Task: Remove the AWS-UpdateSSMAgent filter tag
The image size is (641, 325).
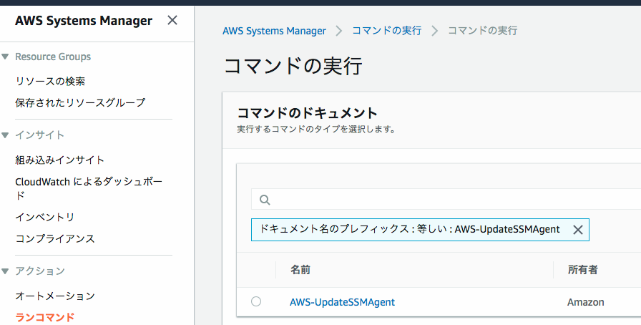Action: 577,230
